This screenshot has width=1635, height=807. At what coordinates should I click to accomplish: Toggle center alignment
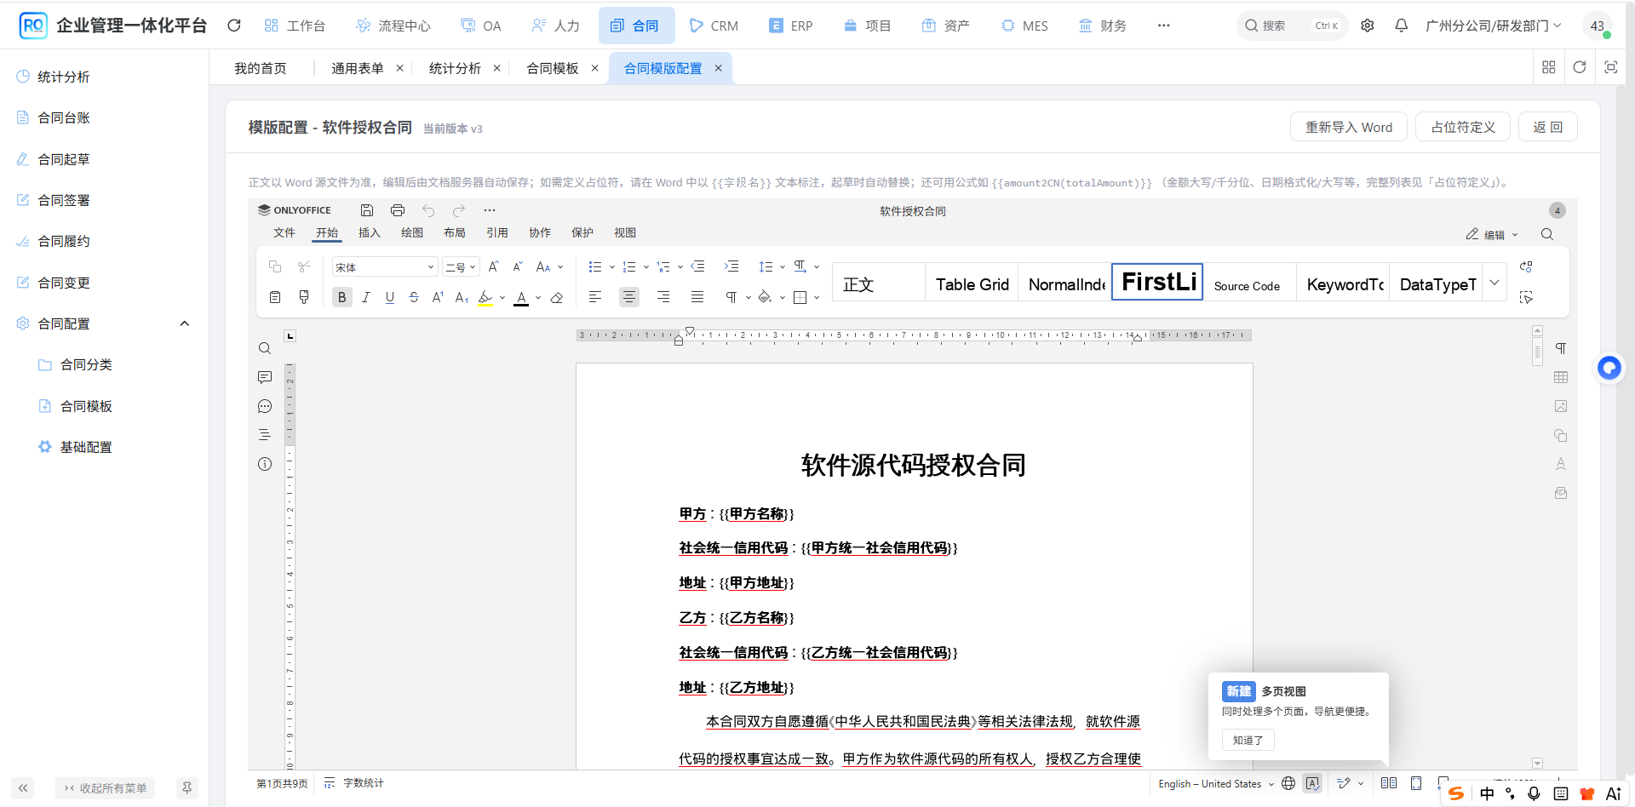(x=629, y=297)
